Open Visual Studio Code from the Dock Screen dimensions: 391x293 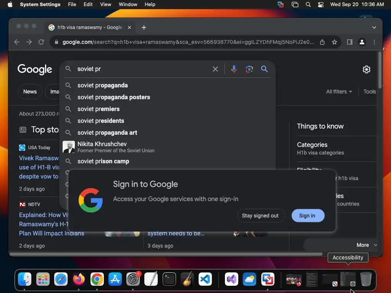pyautogui.click(x=205, y=279)
